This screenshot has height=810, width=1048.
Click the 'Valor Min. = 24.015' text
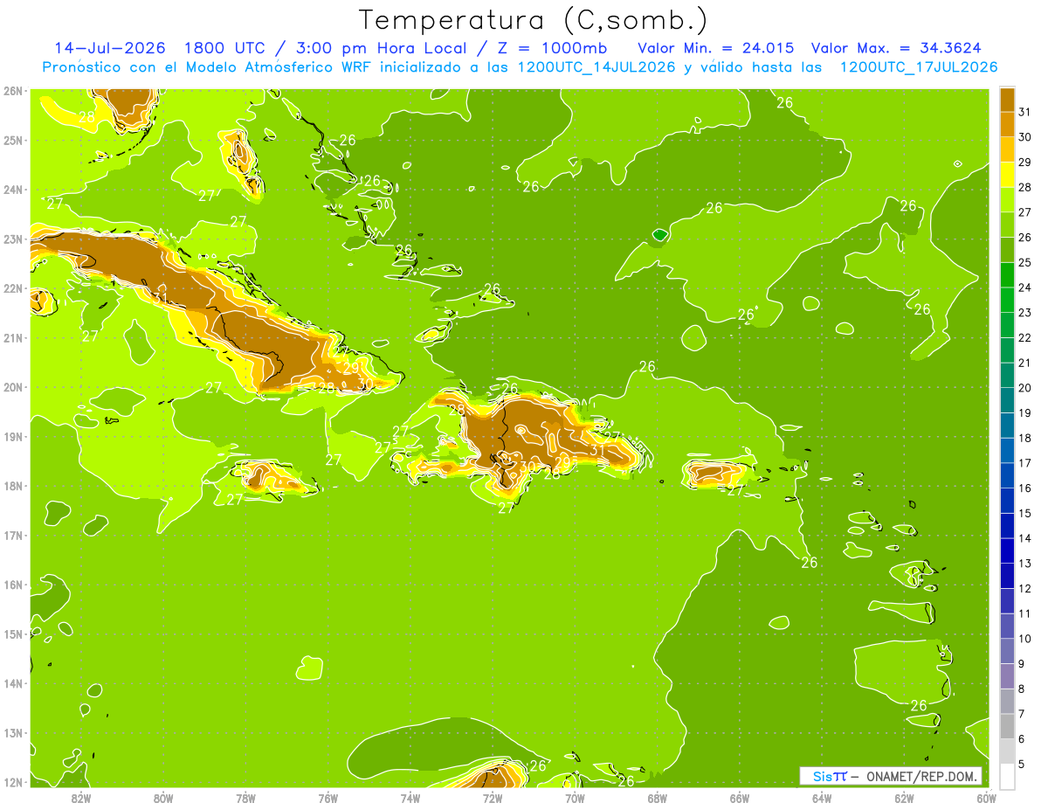point(716,47)
